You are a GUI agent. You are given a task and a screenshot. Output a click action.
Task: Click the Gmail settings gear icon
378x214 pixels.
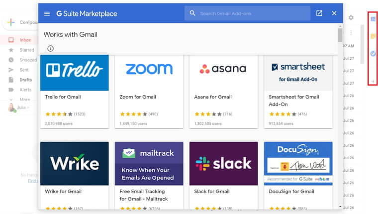pos(351,17)
